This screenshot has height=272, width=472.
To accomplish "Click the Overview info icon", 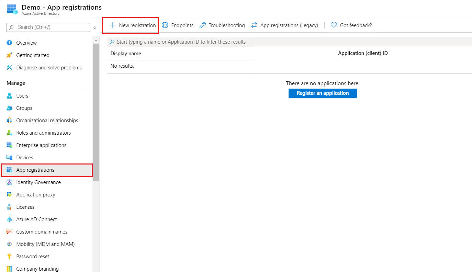I will (x=9, y=43).
